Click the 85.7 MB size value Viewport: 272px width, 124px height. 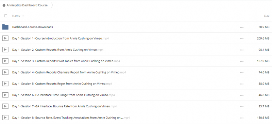[264, 106]
